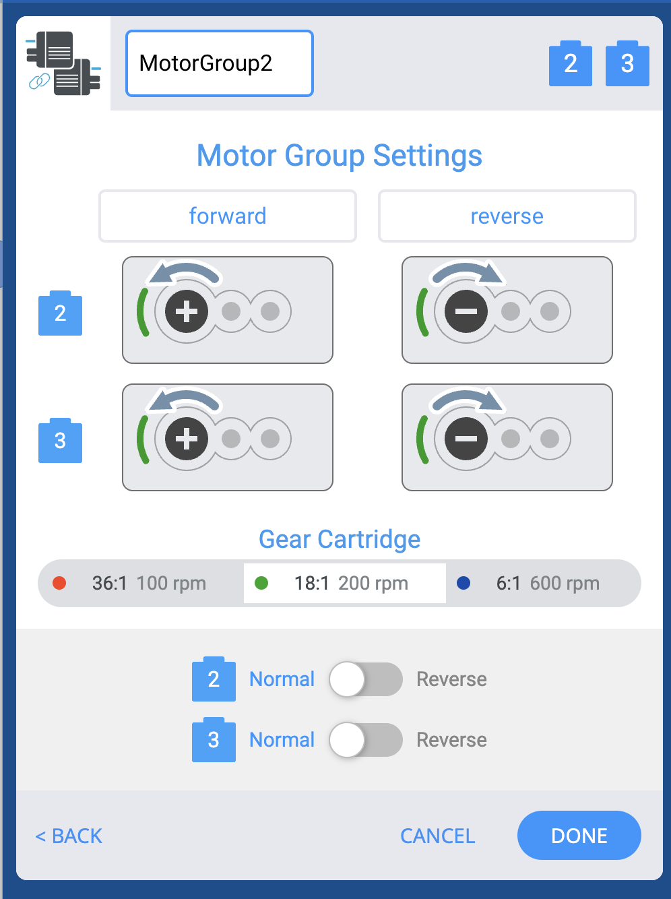
Task: Click port 2 icon beside motor diagrams
Action: point(60,313)
